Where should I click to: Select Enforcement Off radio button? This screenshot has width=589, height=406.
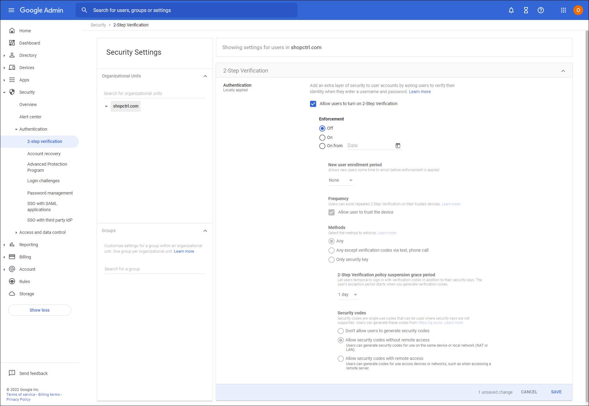(322, 128)
